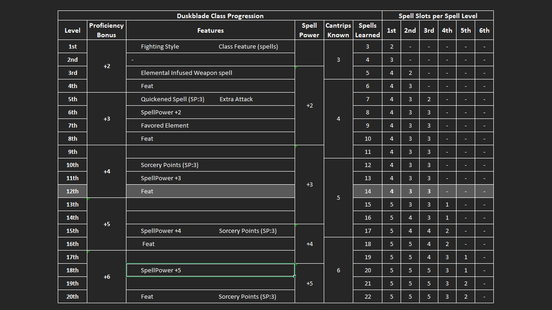Select the +4 spell power merged cell

309,244
